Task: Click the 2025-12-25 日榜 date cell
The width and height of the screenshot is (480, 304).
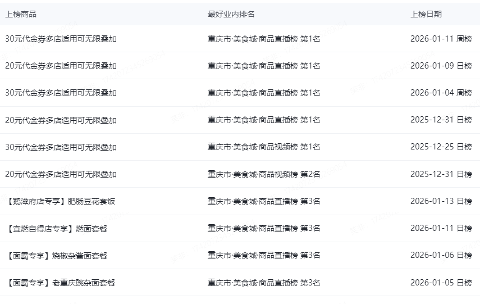Action: 441,147
